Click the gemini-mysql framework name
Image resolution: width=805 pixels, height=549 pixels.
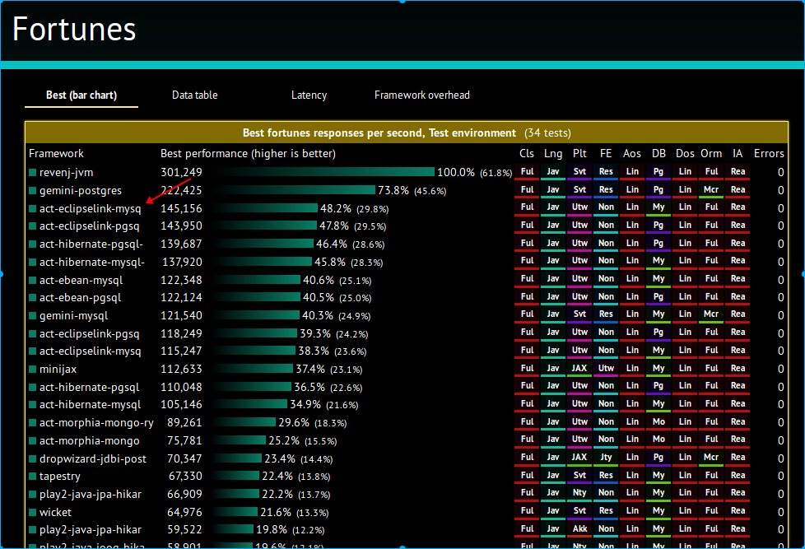(x=73, y=316)
